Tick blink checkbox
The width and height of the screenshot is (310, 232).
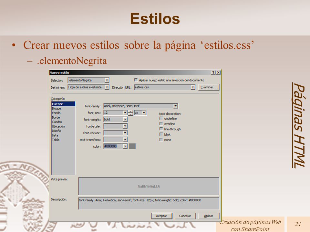161,134
